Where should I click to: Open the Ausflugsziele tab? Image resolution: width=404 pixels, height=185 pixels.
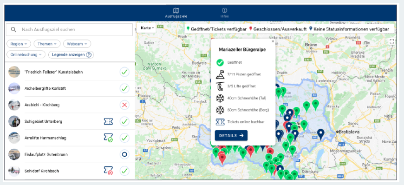pos(176,13)
